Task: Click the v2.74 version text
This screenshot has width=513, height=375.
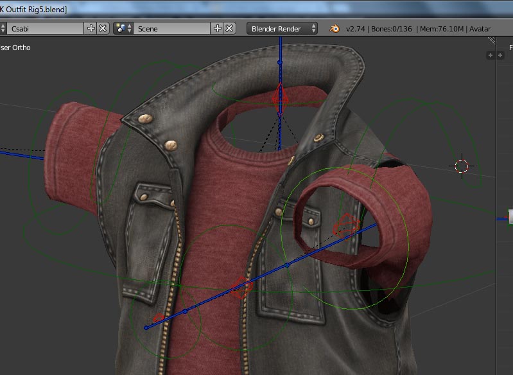Action: 355,29
